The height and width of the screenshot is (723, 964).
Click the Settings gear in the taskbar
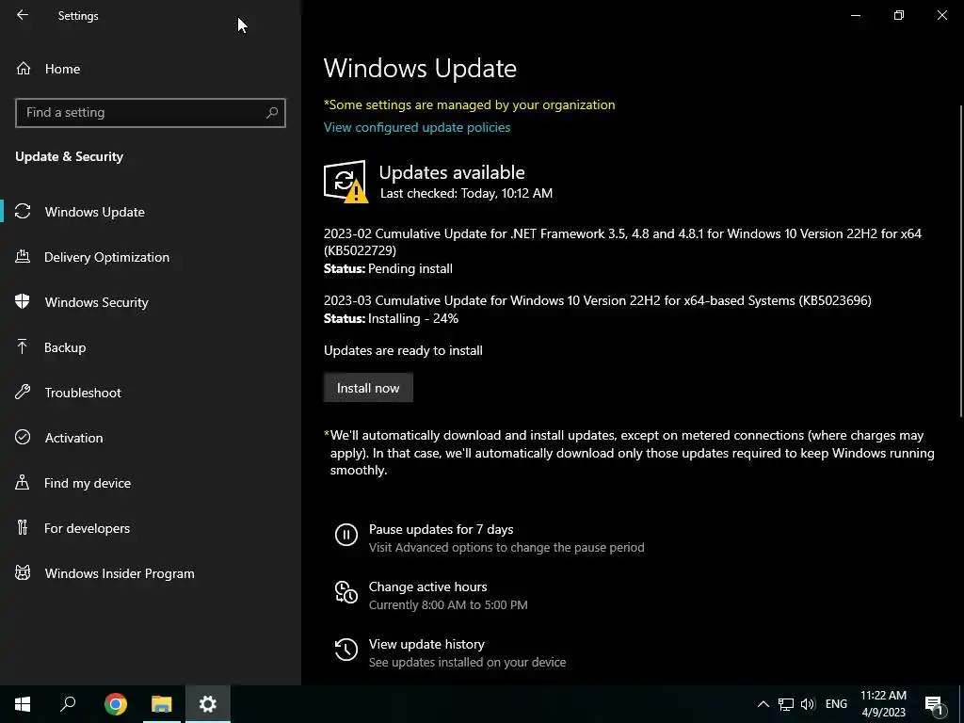(208, 704)
